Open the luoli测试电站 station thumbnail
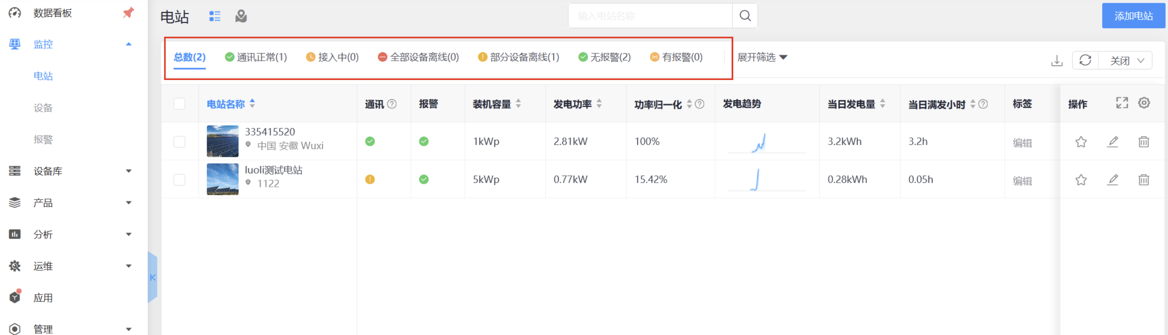Viewport: 1168px width, 335px height. 222,179
